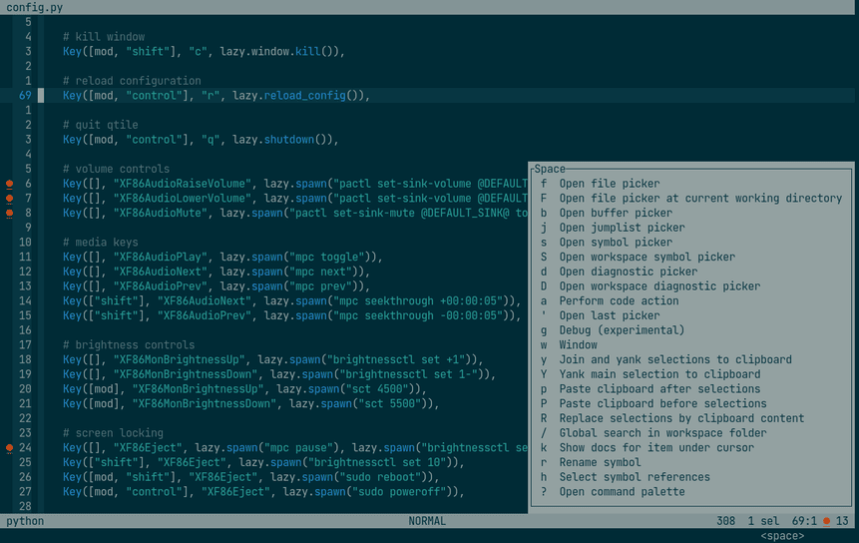Select 'Paste clipboard before selections'

pyautogui.click(x=690, y=404)
